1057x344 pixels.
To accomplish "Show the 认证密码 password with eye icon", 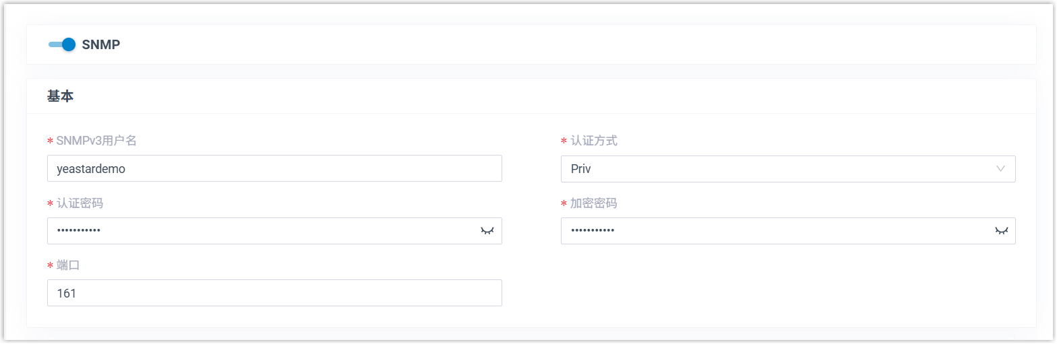I will [x=487, y=231].
